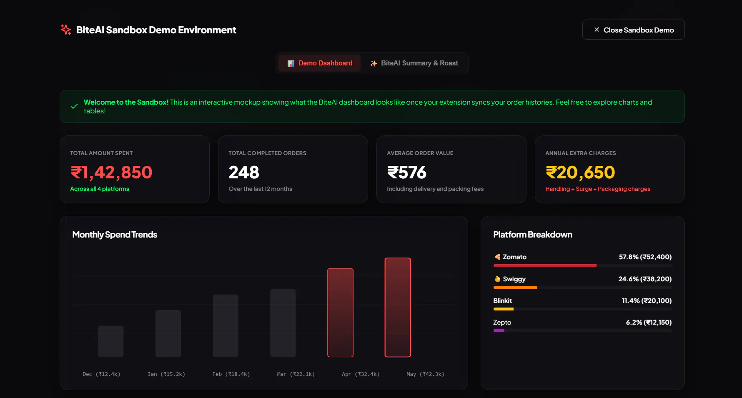Click the 'Blinkit' platform name

pos(502,300)
